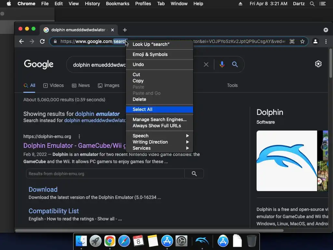Clear the Google search box with X
This screenshot has height=250, width=333.
coord(206,64)
